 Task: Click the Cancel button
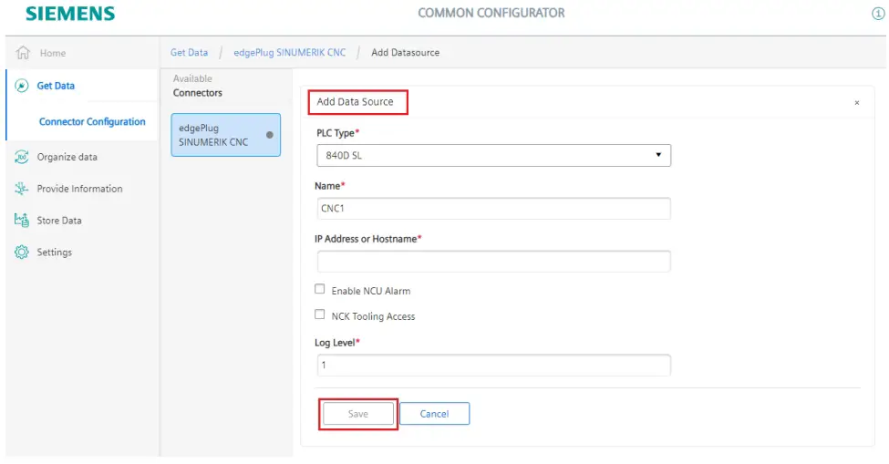[434, 414]
